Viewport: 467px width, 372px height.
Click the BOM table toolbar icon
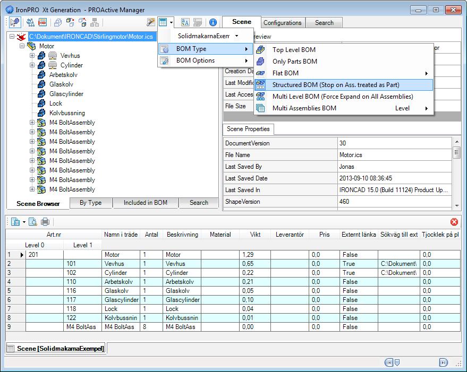click(x=163, y=22)
